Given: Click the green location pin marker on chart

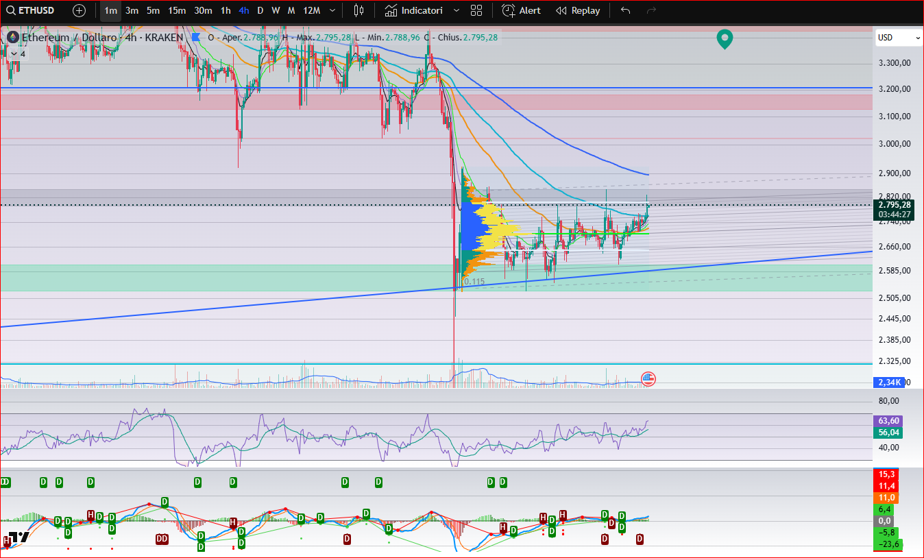Looking at the screenshot, I should coord(725,39).
